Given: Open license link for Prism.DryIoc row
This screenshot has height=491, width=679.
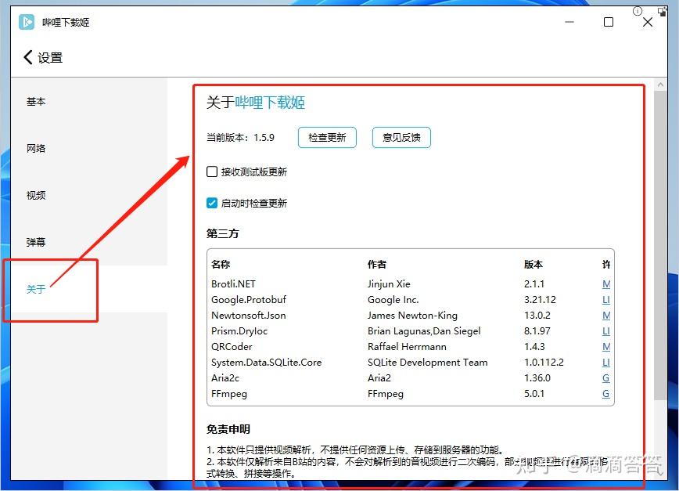Looking at the screenshot, I should (x=606, y=331).
